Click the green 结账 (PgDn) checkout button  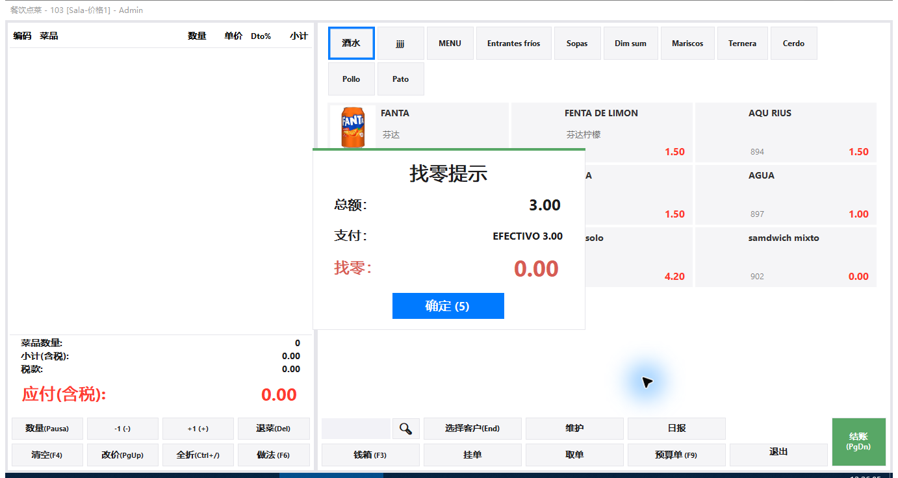click(x=858, y=442)
